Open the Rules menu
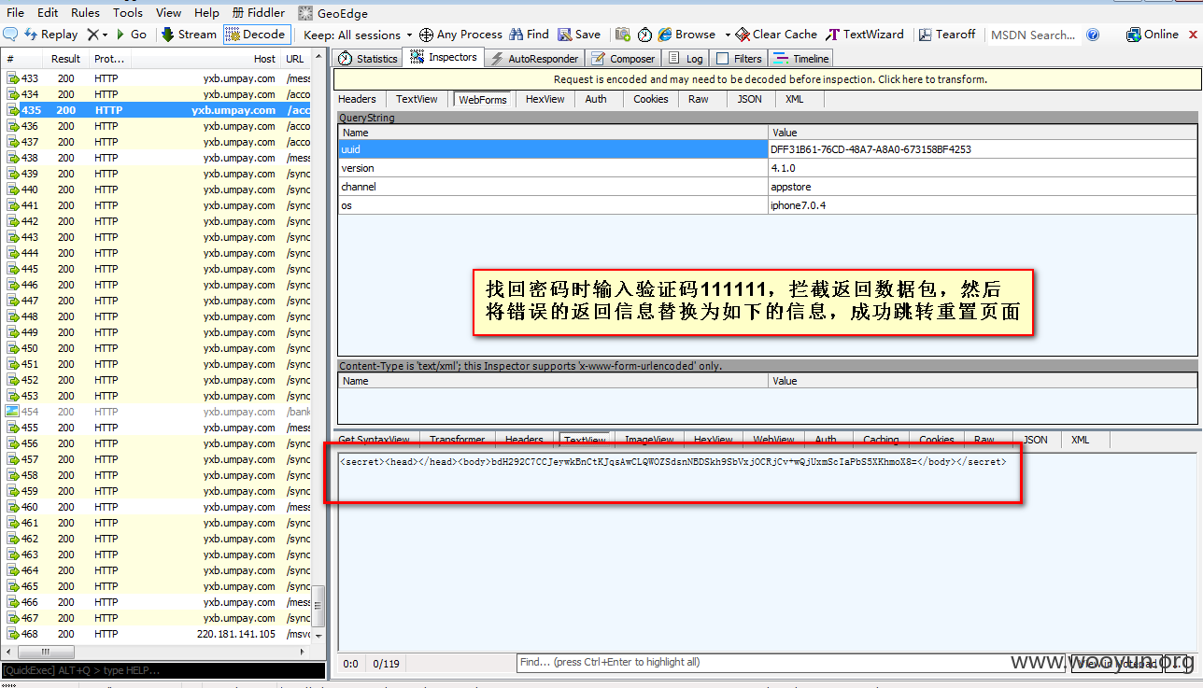 85,13
